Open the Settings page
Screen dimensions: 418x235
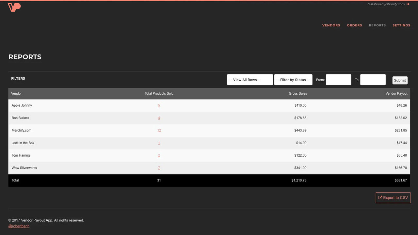[401, 25]
